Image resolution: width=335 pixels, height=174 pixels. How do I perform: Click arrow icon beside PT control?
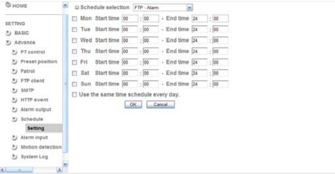click(x=14, y=52)
